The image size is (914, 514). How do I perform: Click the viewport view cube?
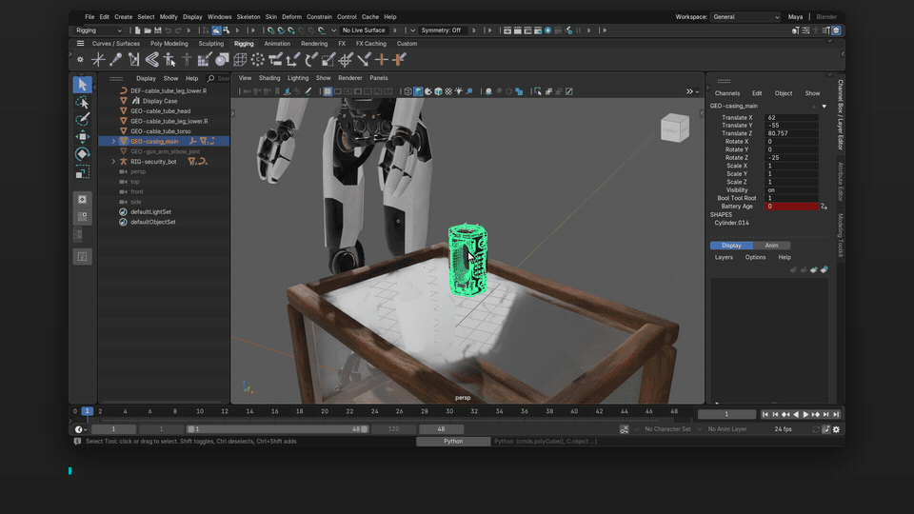(674, 128)
